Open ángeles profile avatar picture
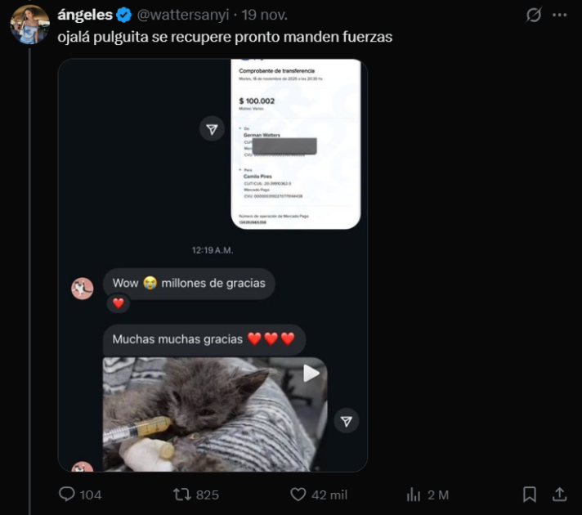Screen dimensions: 582x515 [29, 25]
